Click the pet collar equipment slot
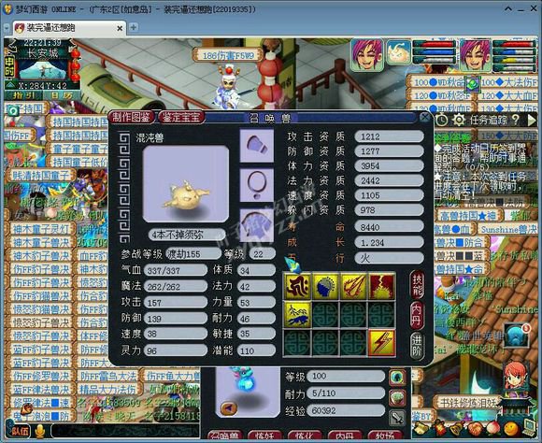Viewport: 542px width, 443px height. click(257, 185)
